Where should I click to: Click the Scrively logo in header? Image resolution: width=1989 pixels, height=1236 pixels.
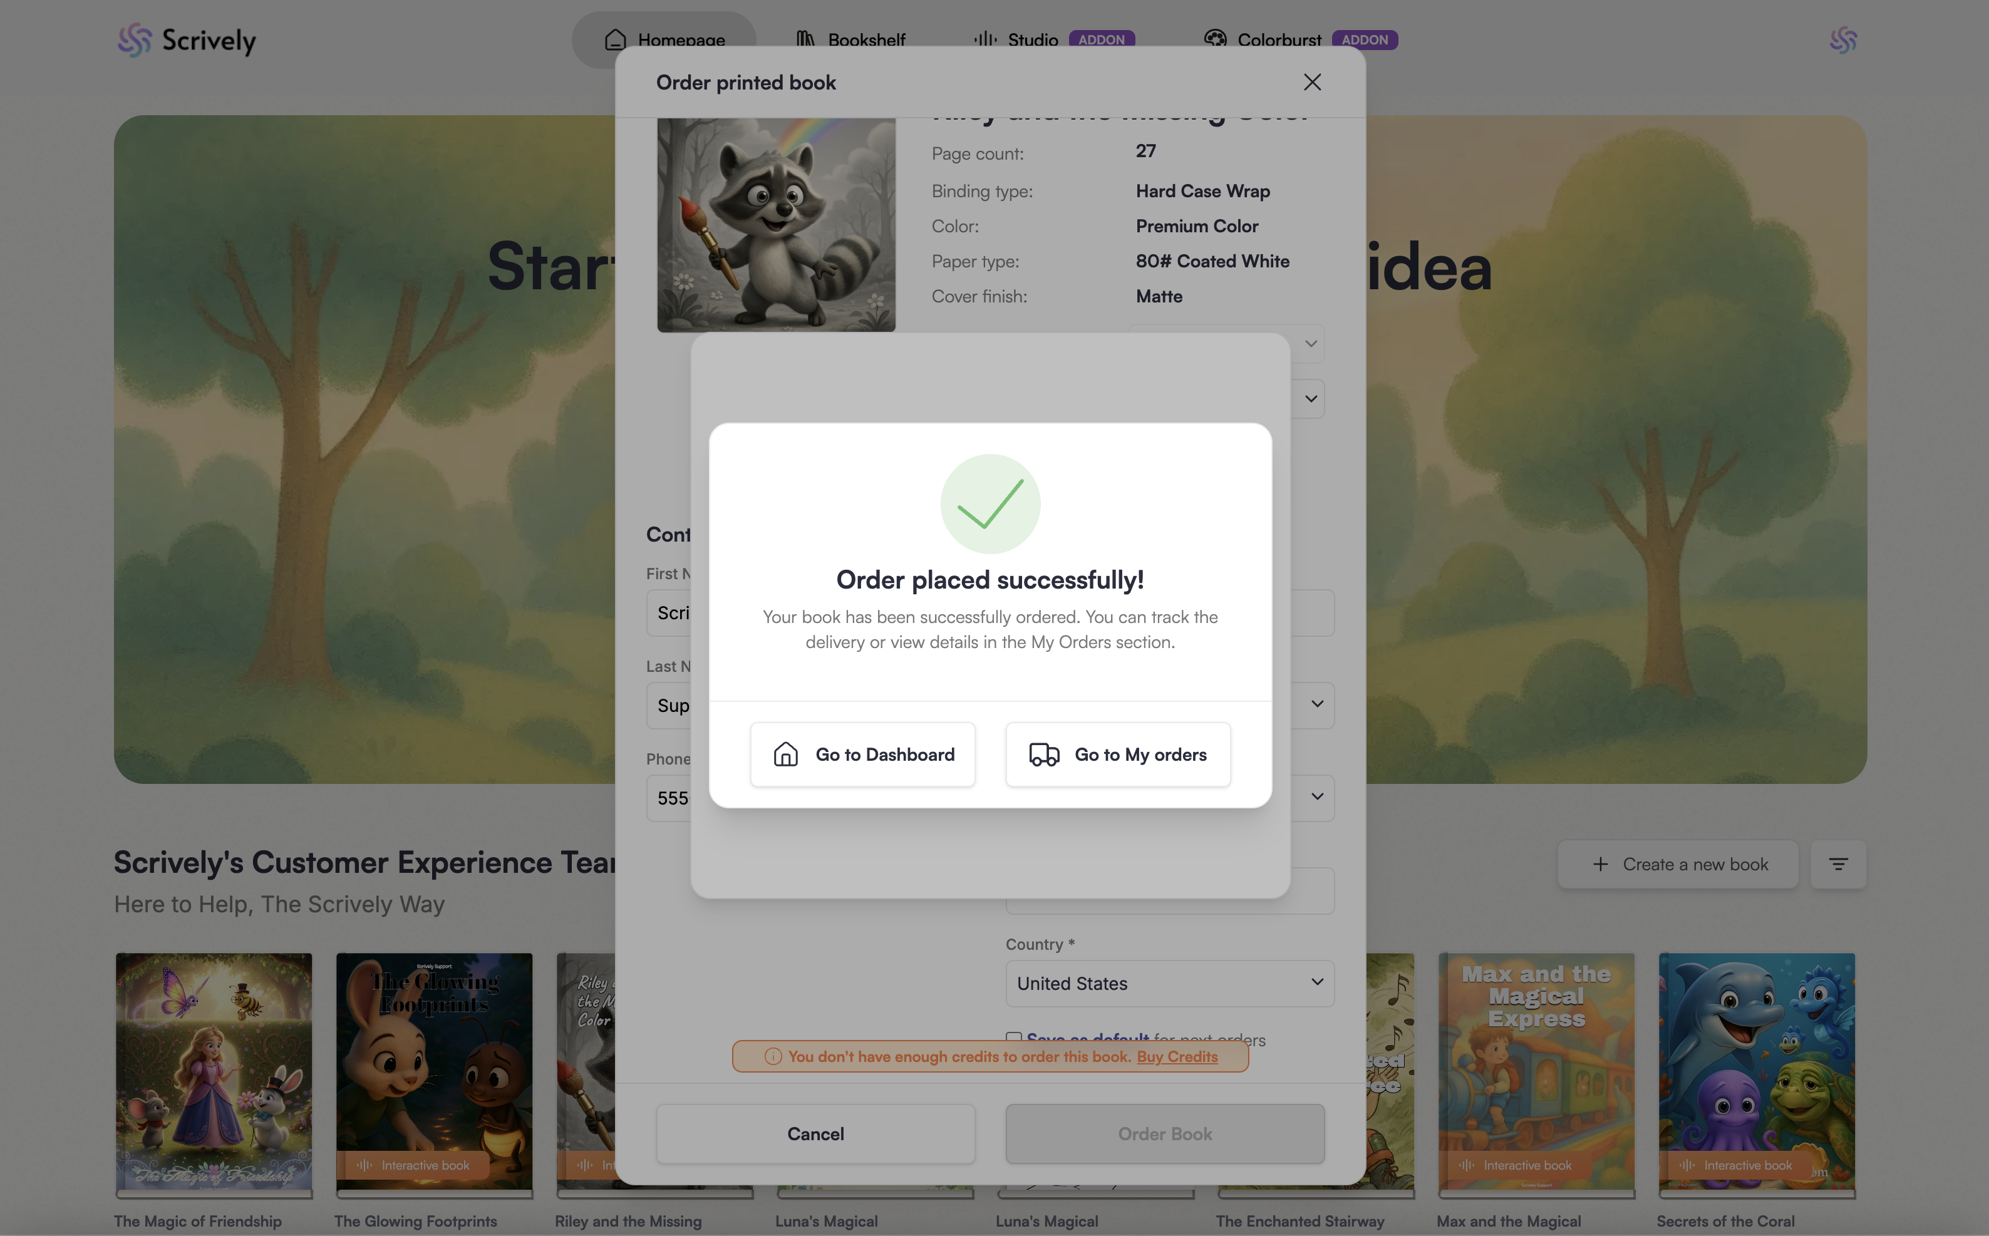tap(187, 39)
